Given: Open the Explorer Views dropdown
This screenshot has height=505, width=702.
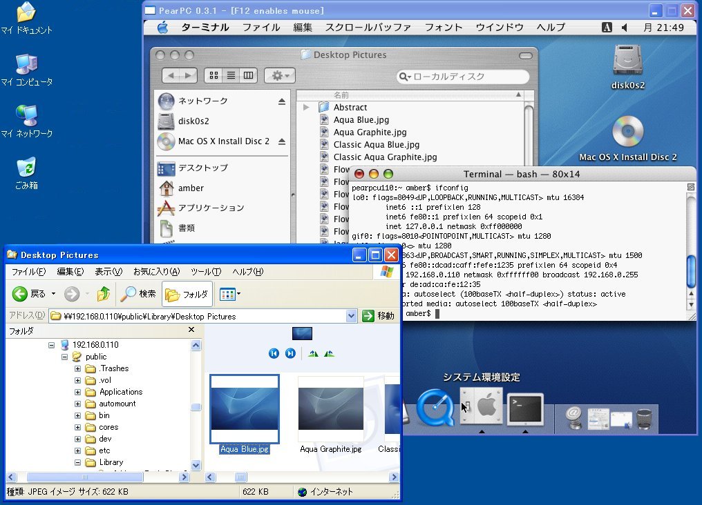Looking at the screenshot, I should point(230,294).
